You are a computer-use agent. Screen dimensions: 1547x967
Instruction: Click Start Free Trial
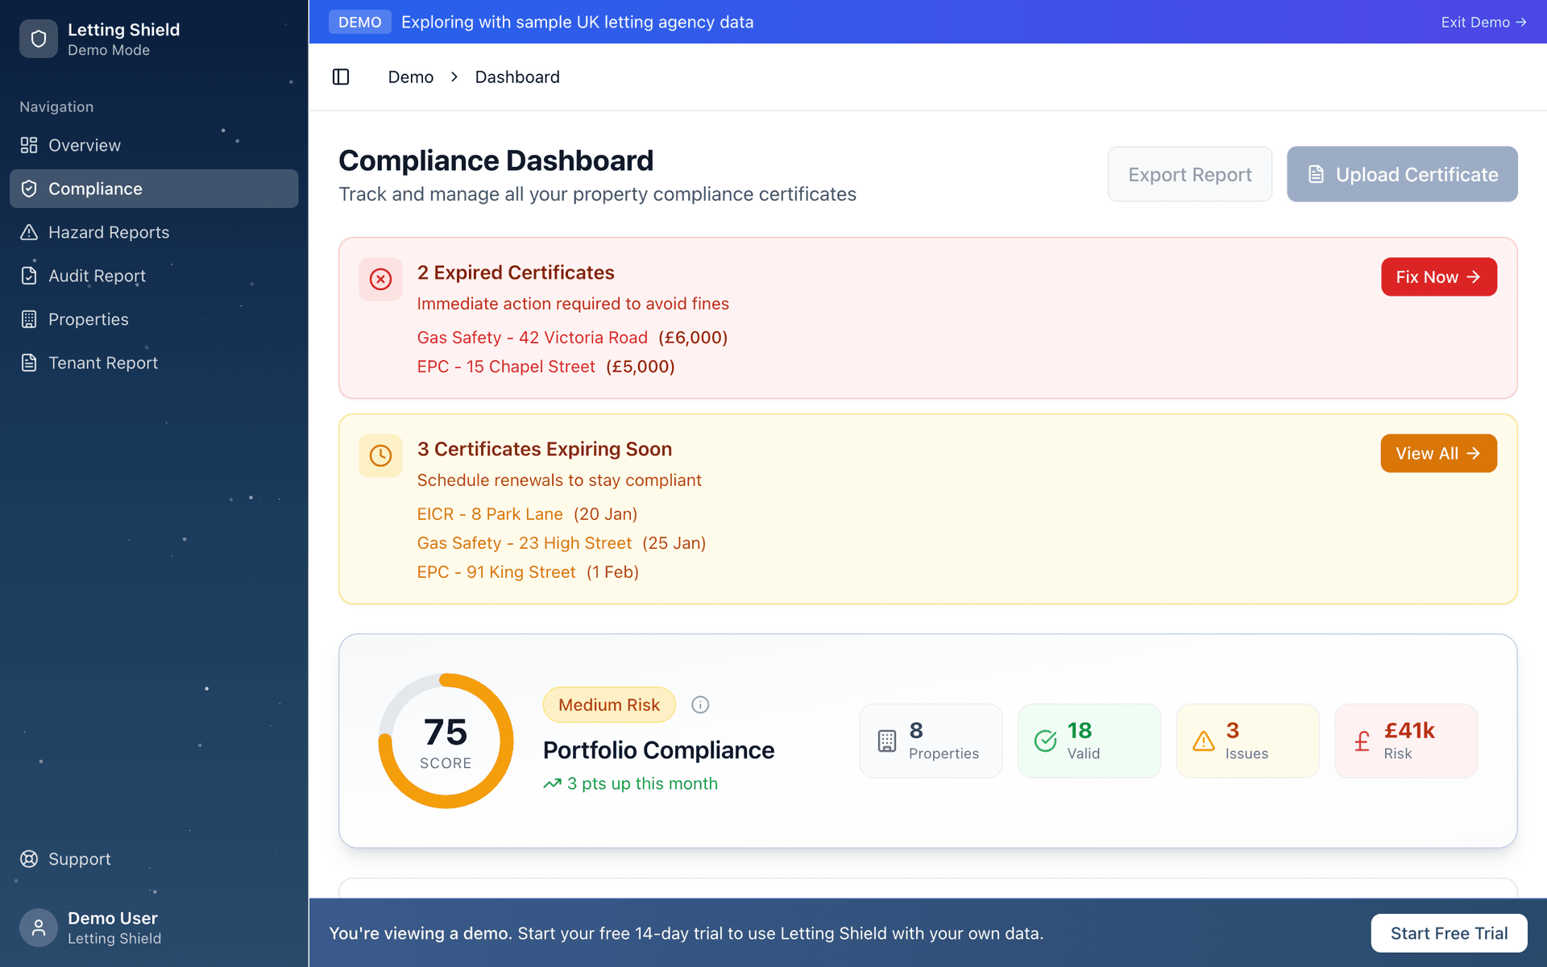coord(1449,932)
